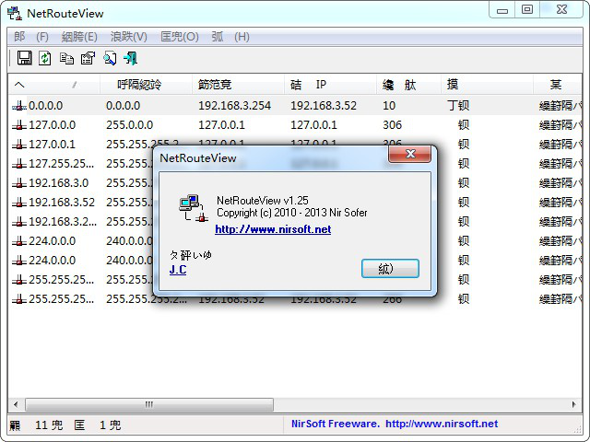This screenshot has width=590, height=442.
Task: Click the second column header above 0.0.0.0 mask
Action: [x=146, y=85]
